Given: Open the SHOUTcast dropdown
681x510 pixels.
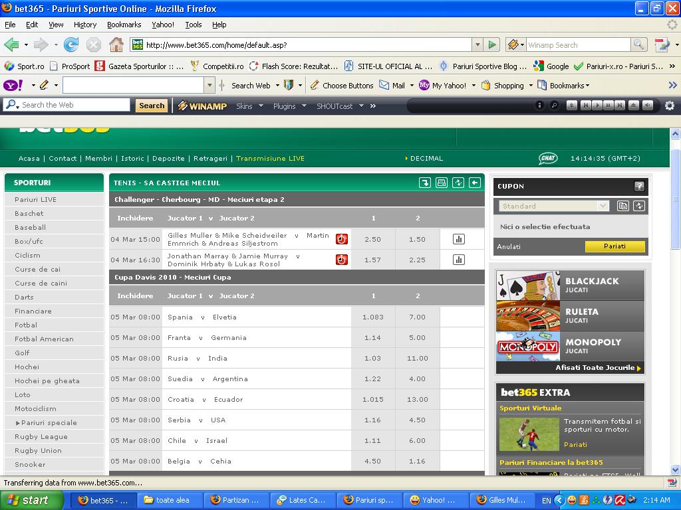Looking at the screenshot, I should (340, 106).
